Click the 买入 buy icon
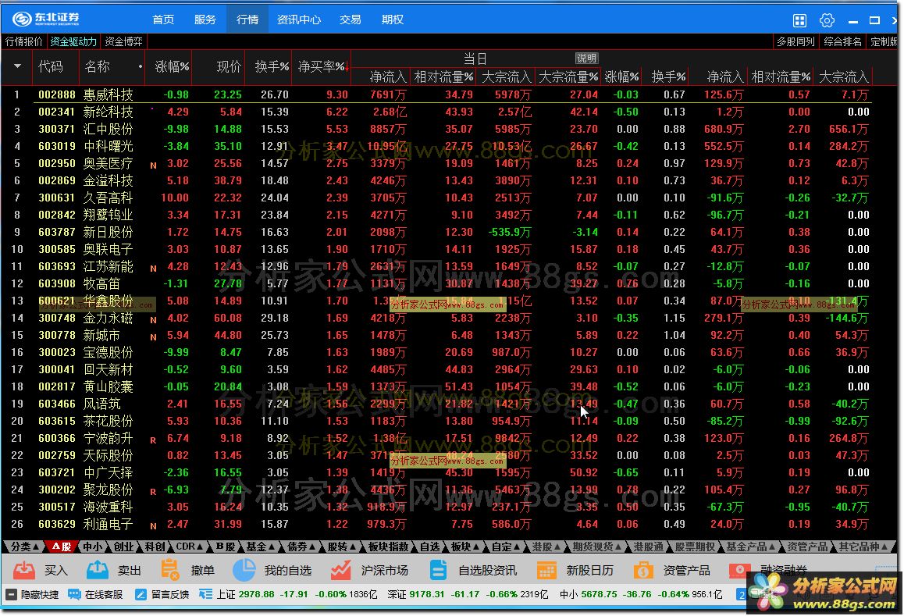Image resolution: width=904 pixels, height=616 pixels. point(24,570)
